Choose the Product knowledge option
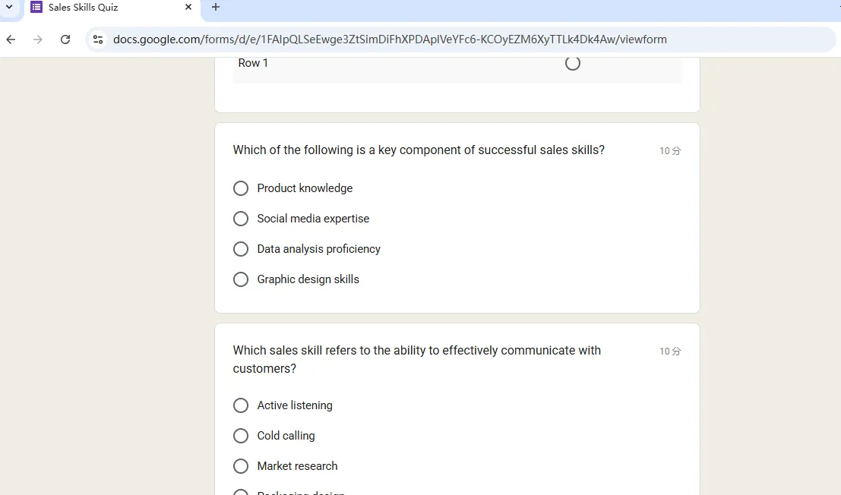This screenshot has width=841, height=495. [x=241, y=188]
